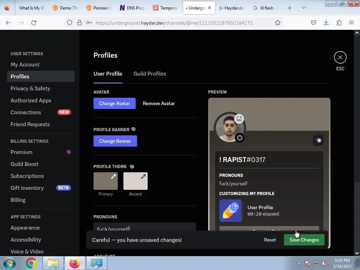The width and height of the screenshot is (360, 270).
Task: Click the badge in the preview card
Action: pos(318,140)
